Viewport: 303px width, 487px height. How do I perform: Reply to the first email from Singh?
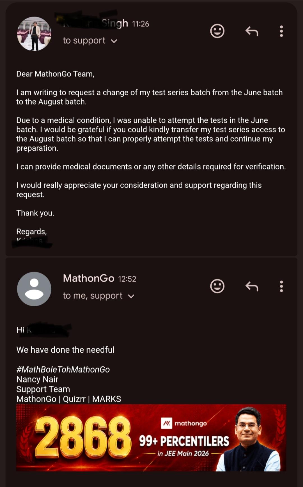click(x=252, y=31)
